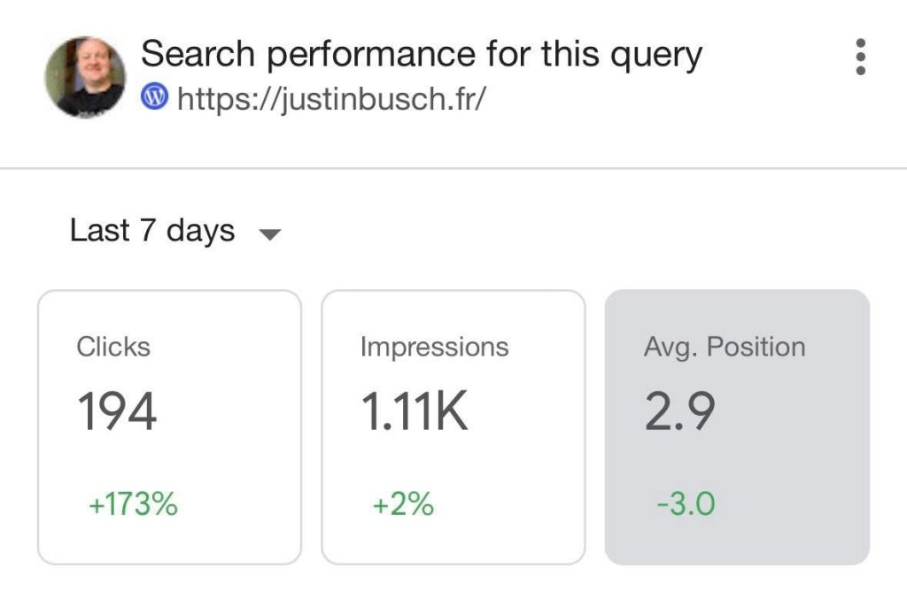The width and height of the screenshot is (907, 590).
Task: Click the dropdown arrow next to Last 7 days
Action: (268, 234)
